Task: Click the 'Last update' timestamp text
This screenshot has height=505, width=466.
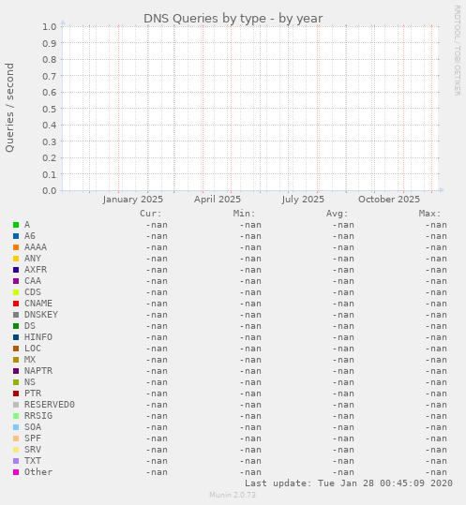Action: (349, 483)
